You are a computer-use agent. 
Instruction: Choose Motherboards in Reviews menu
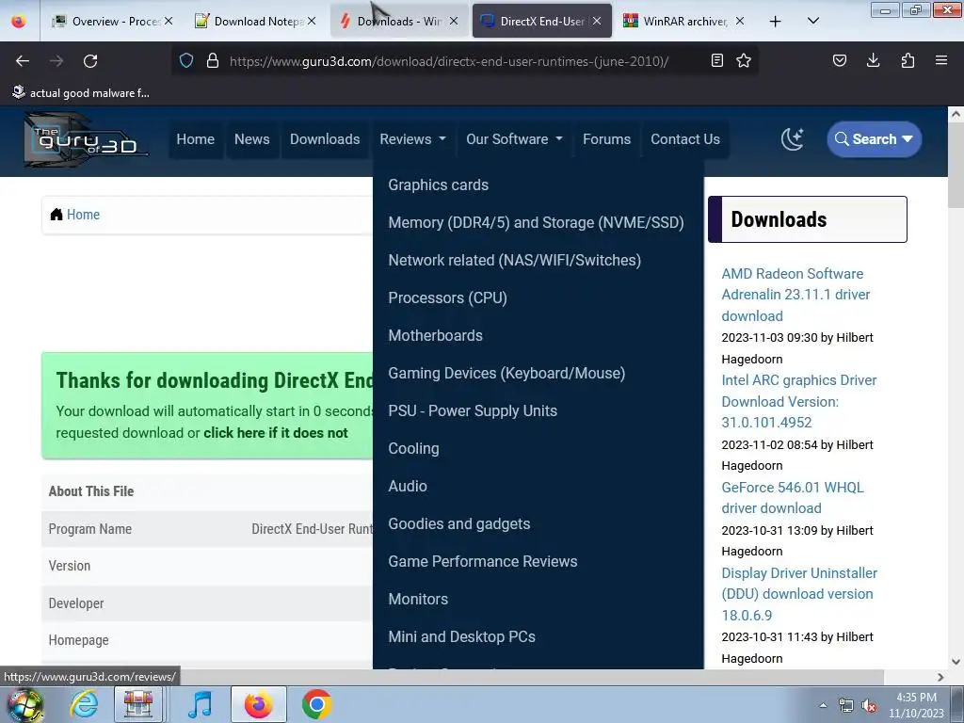coord(435,336)
